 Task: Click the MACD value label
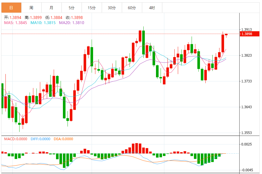[16, 139]
